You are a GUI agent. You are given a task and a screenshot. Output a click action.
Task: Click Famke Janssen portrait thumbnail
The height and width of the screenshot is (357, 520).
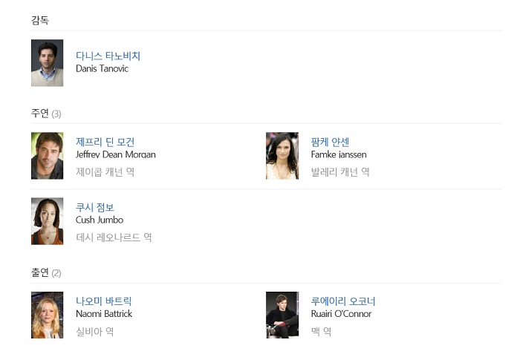282,156
